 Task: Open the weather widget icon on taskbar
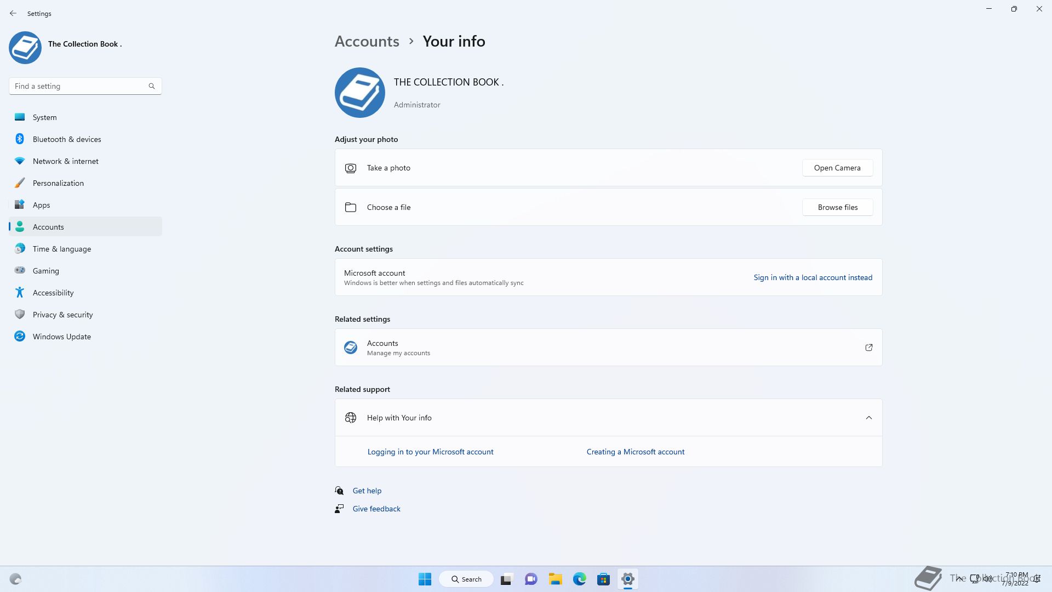[x=15, y=579]
